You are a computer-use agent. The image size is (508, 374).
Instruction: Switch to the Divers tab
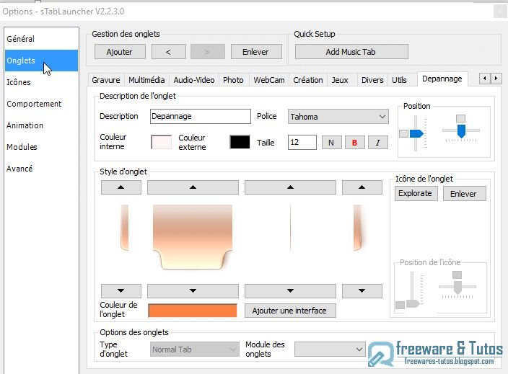372,80
